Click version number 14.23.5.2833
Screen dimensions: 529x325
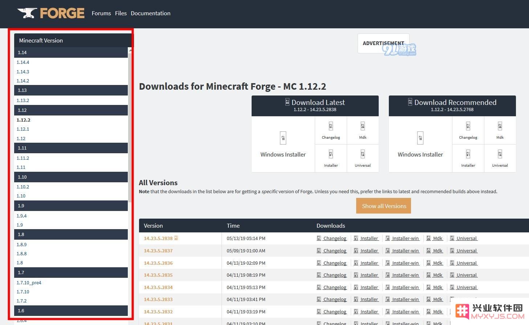tap(158, 299)
